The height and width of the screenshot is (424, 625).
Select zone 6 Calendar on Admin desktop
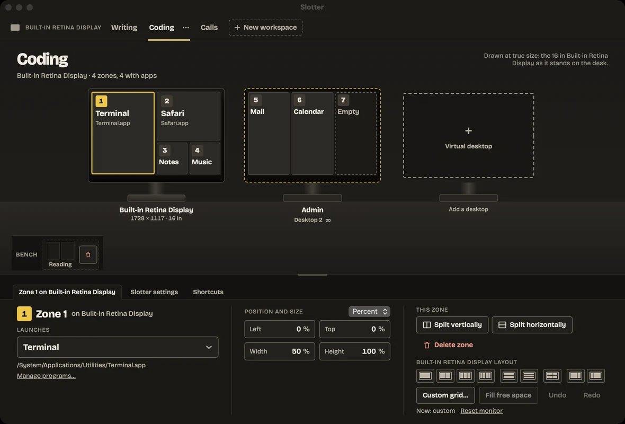(x=312, y=134)
